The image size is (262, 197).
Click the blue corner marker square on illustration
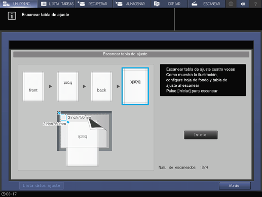tap(63, 117)
